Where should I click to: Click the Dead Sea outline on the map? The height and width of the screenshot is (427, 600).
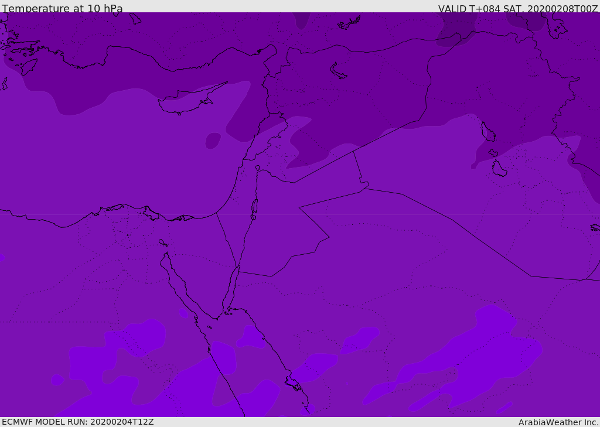254,207
